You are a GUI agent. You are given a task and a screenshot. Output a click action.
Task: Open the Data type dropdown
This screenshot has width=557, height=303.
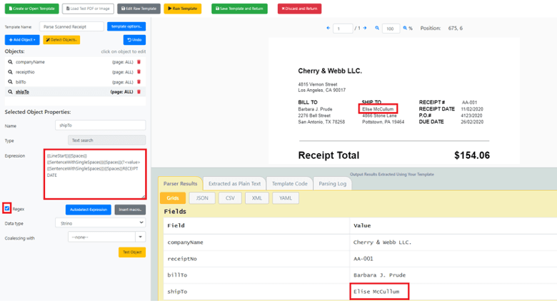(x=100, y=223)
